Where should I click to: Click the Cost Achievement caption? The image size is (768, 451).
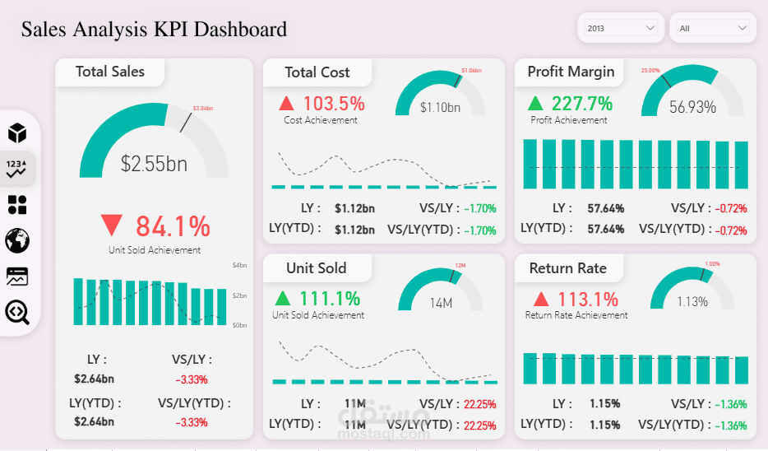click(x=321, y=120)
